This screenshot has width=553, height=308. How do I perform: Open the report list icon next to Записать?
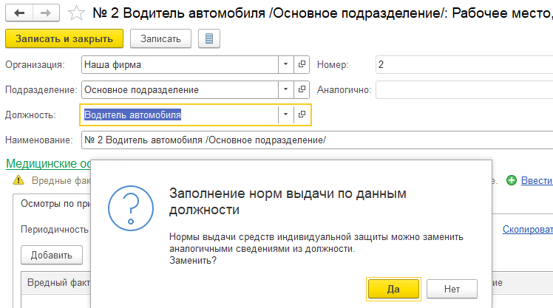pos(208,38)
